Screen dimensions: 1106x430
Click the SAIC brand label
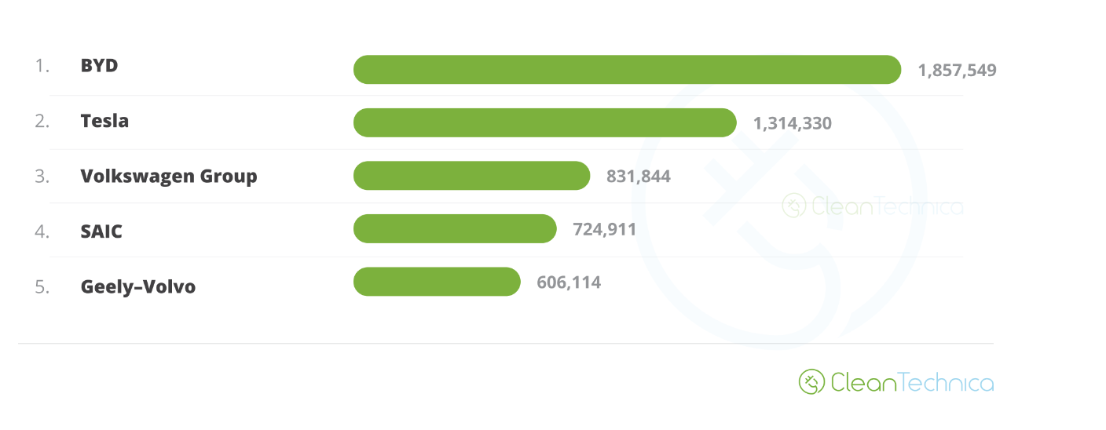coord(101,231)
